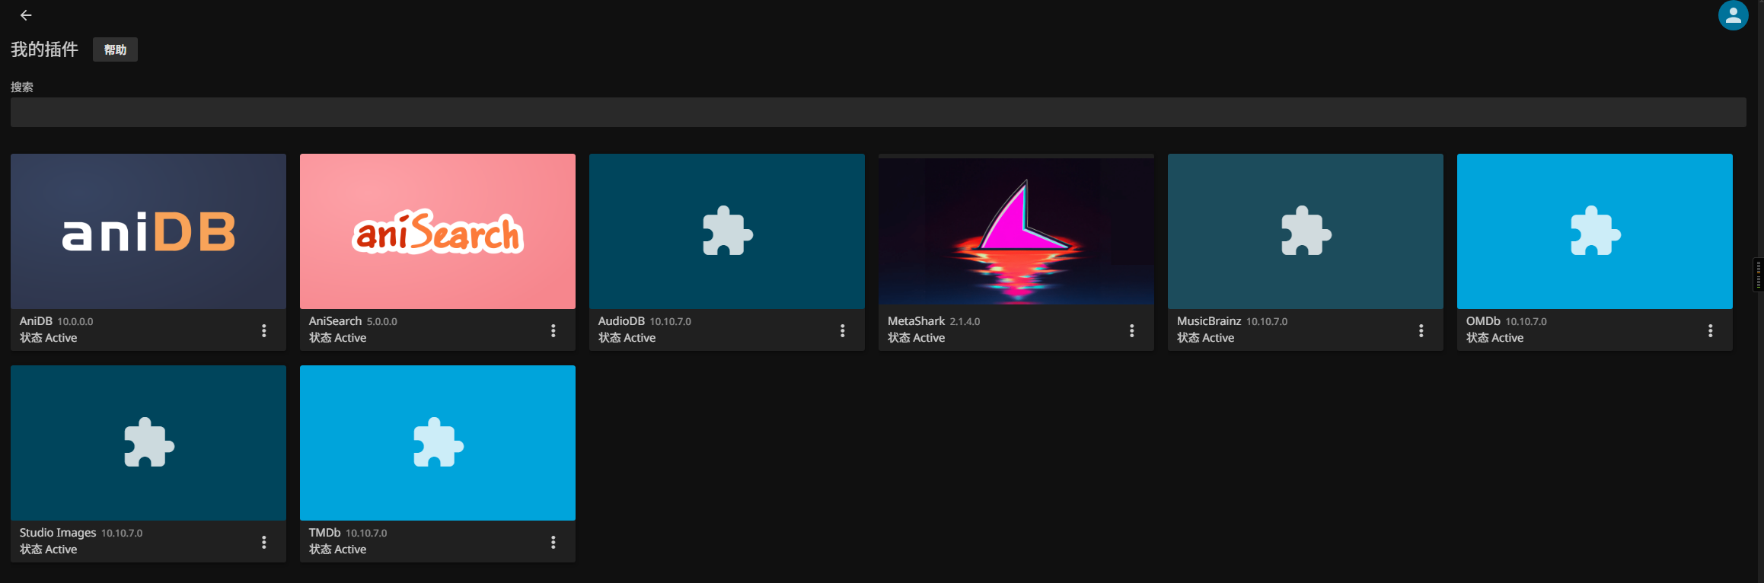Click the OMDb puzzle piece icon
The width and height of the screenshot is (1764, 583).
[x=1595, y=231]
